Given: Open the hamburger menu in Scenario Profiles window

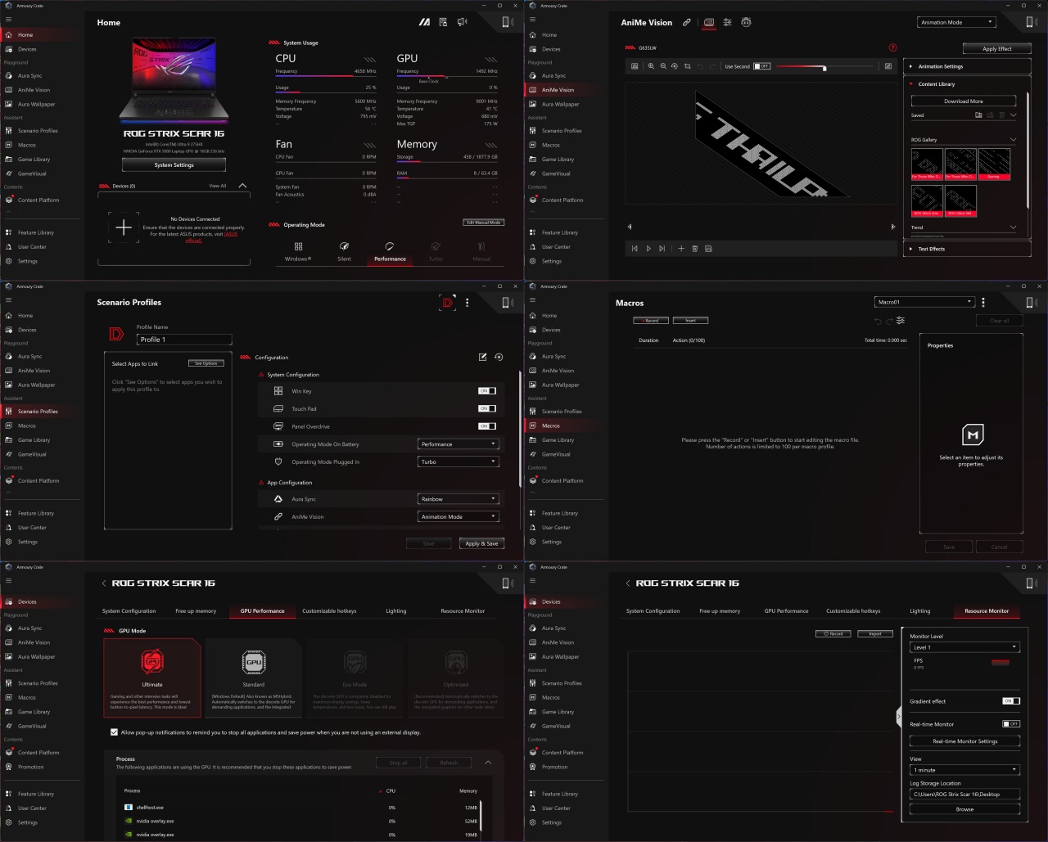Looking at the screenshot, I should pyautogui.click(x=8, y=300).
